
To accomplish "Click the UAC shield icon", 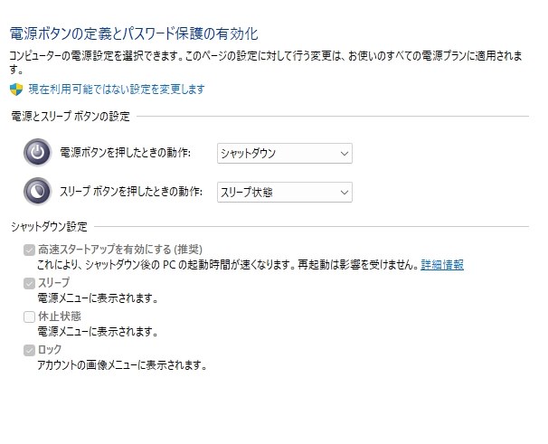I will (x=16, y=90).
